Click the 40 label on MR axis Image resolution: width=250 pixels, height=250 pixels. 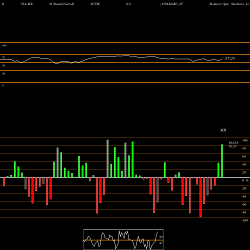point(244,164)
